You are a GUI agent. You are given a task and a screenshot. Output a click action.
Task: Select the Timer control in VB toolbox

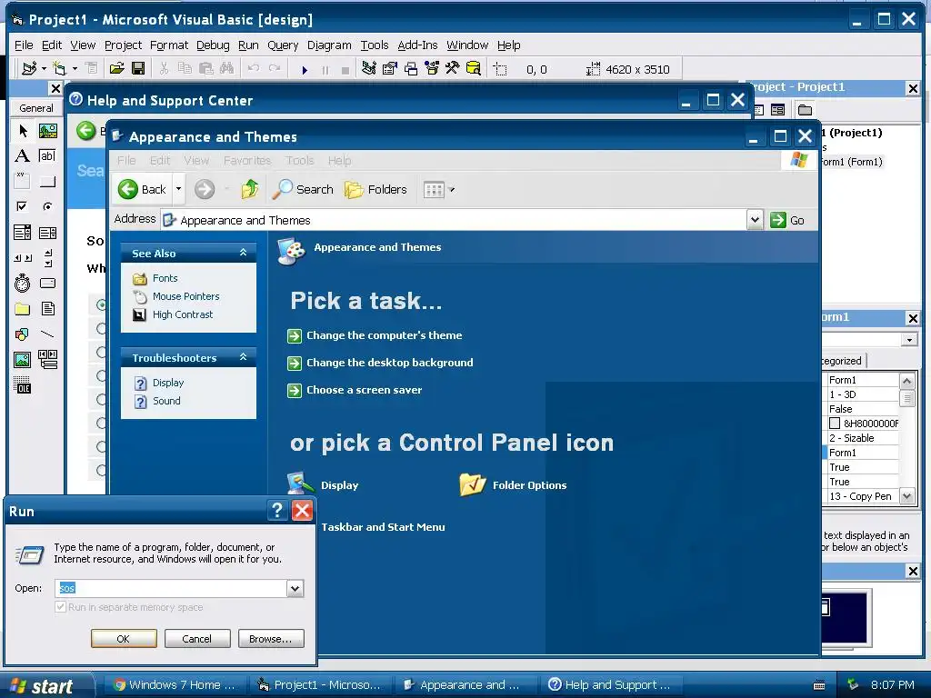pyautogui.click(x=23, y=284)
